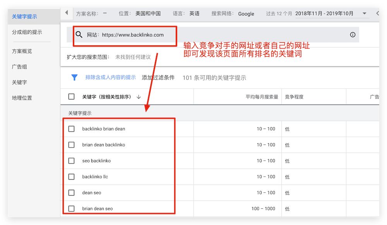Check the select-all checkbox in the header row

point(71,96)
